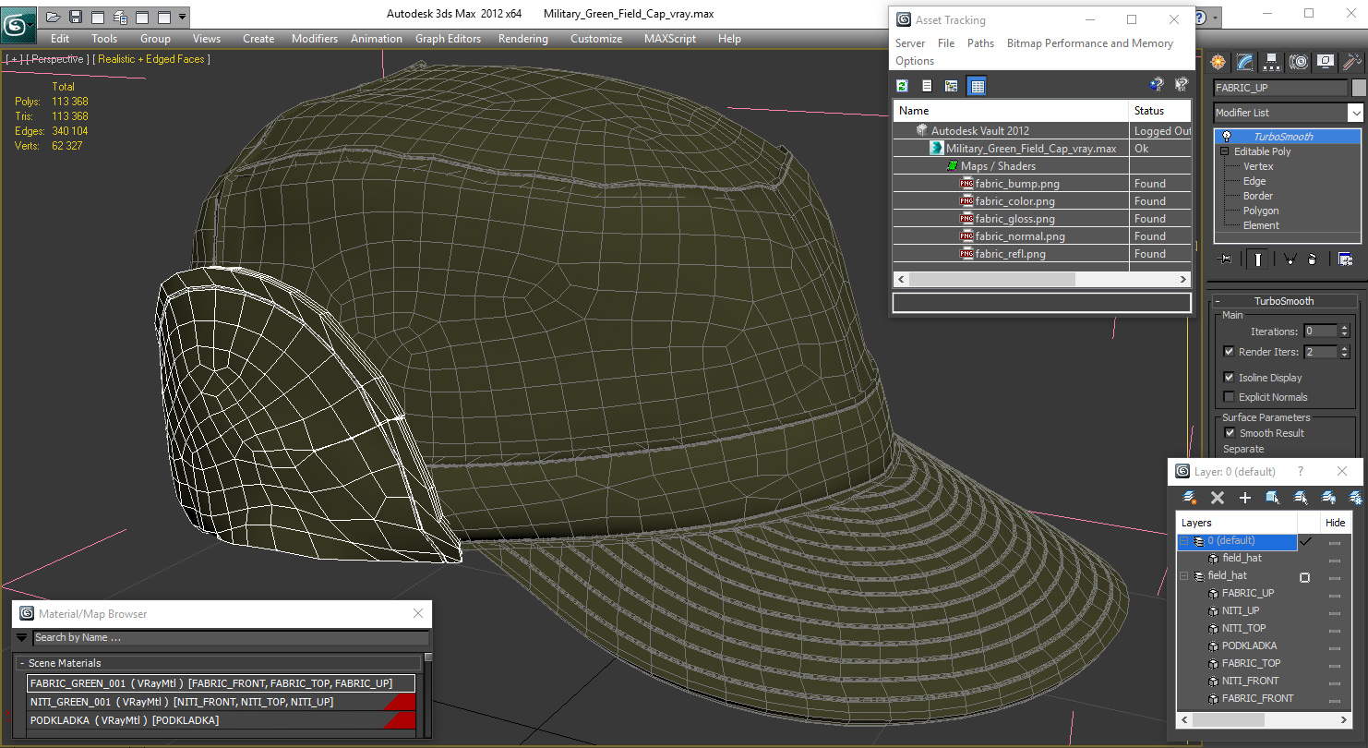The width and height of the screenshot is (1368, 748).
Task: Open the Hierarchy command panel tab
Action: click(1272, 62)
